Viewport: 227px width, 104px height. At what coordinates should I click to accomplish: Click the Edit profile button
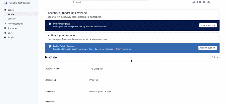point(215,57)
